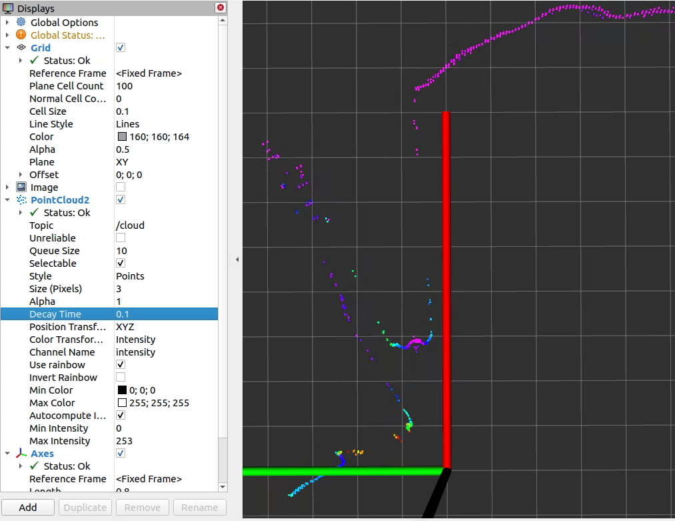This screenshot has width=675, height=521.
Task: Expand the Offset property row
Action: pyautogui.click(x=21, y=175)
